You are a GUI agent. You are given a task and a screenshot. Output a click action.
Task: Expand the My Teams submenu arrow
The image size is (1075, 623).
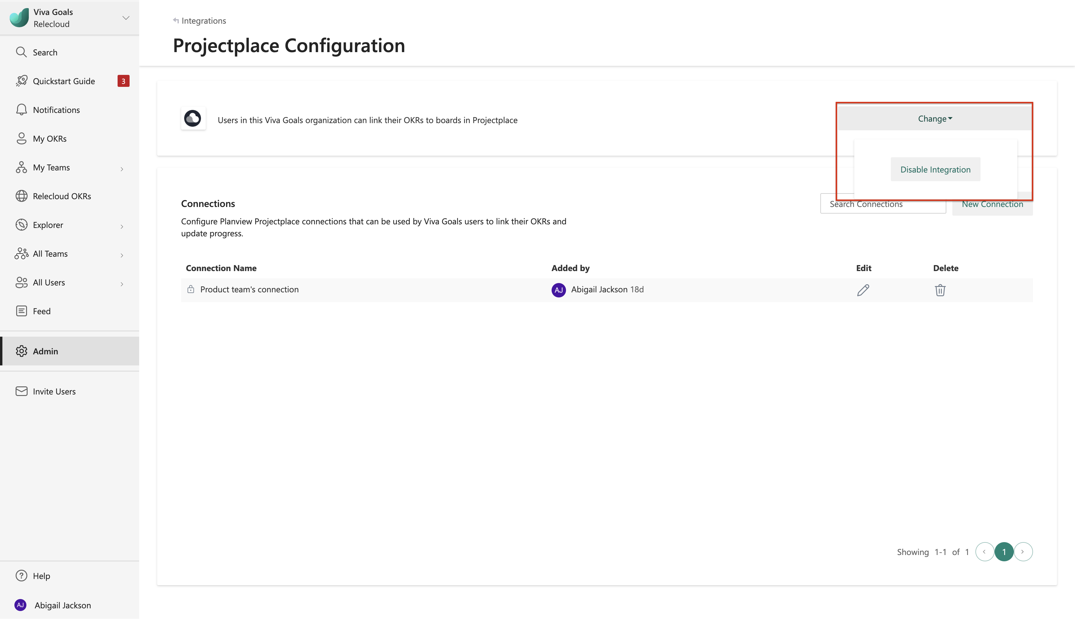tap(122, 169)
